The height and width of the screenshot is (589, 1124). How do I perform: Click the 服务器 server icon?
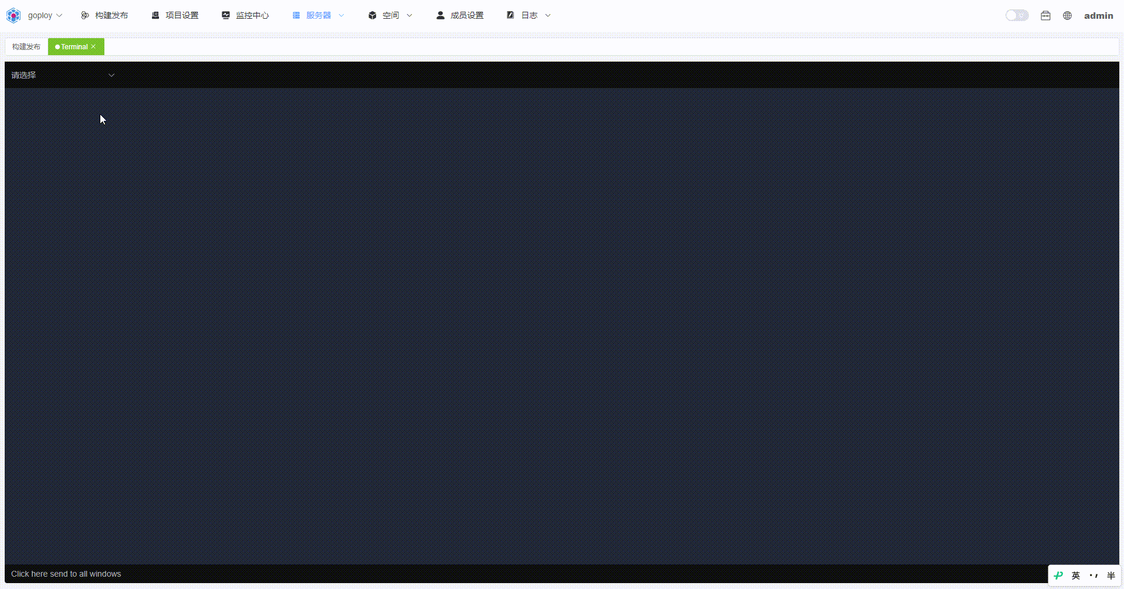(x=296, y=16)
